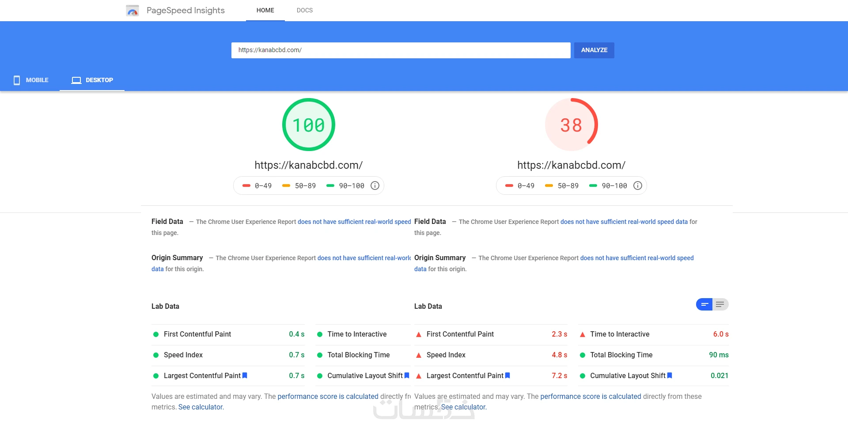The image size is (848, 428).
Task: Focus the URL input field
Action: coord(401,50)
